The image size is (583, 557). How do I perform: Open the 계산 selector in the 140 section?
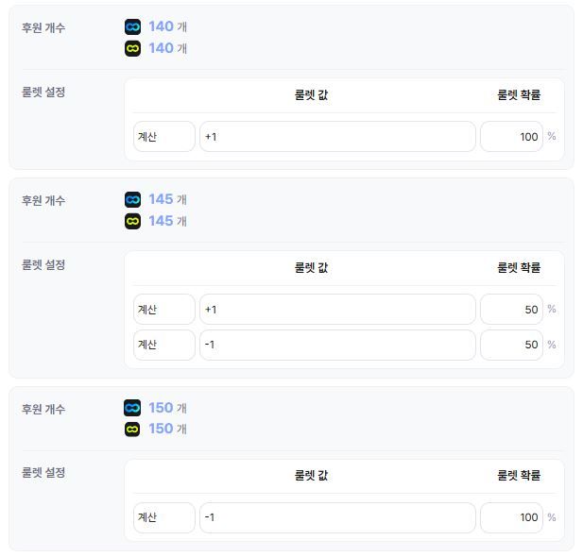click(x=163, y=137)
